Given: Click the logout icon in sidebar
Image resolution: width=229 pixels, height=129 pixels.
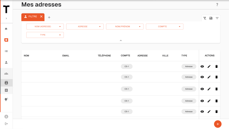Looking at the screenshot, I should coord(6,124).
